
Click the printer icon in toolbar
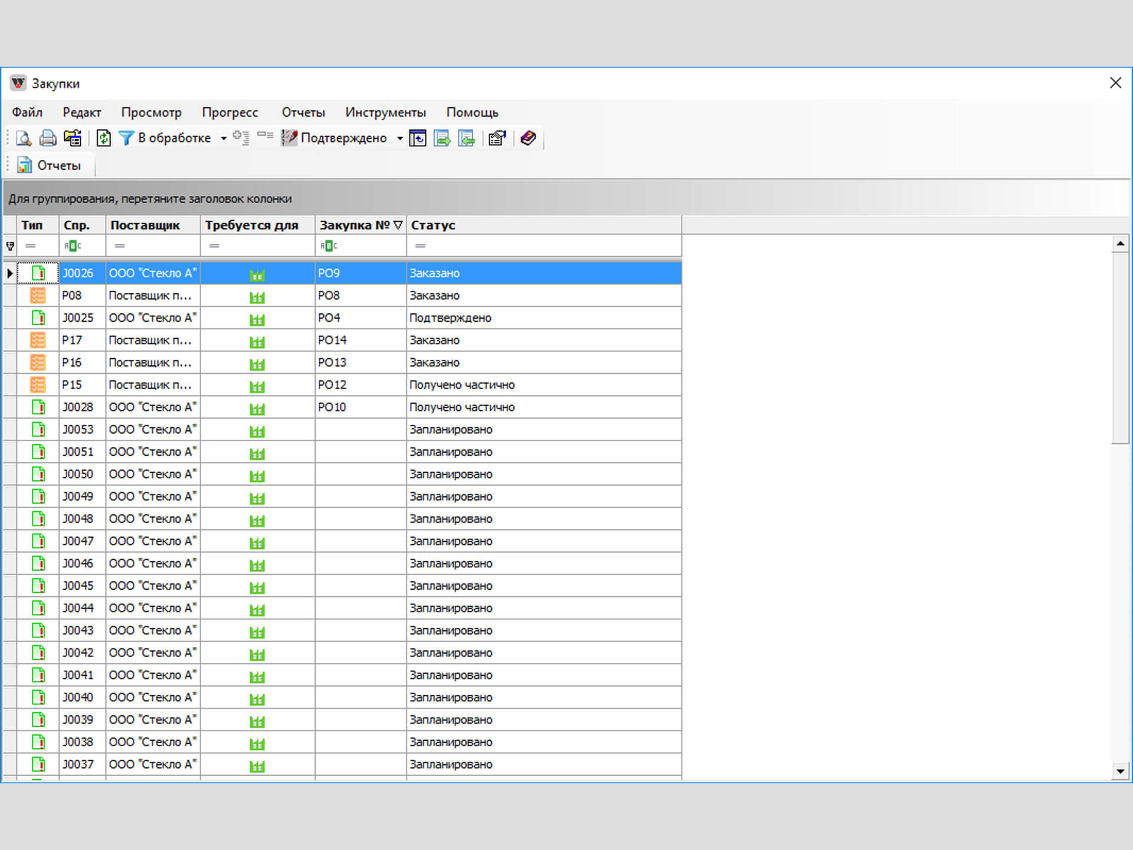[48, 138]
